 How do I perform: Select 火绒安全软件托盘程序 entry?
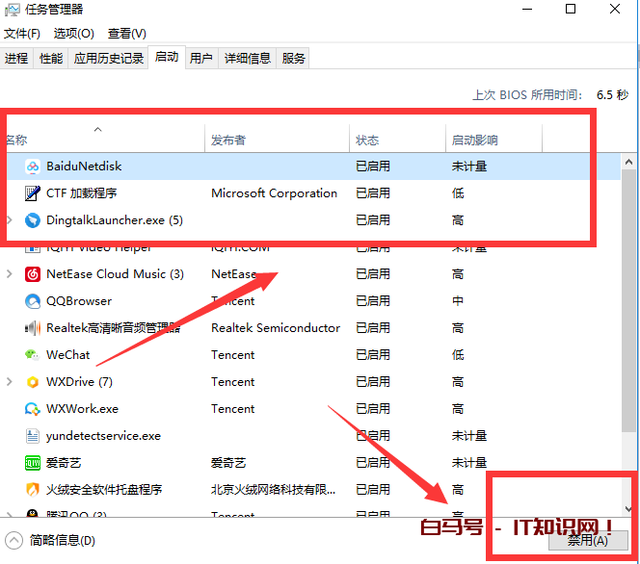coord(104,490)
